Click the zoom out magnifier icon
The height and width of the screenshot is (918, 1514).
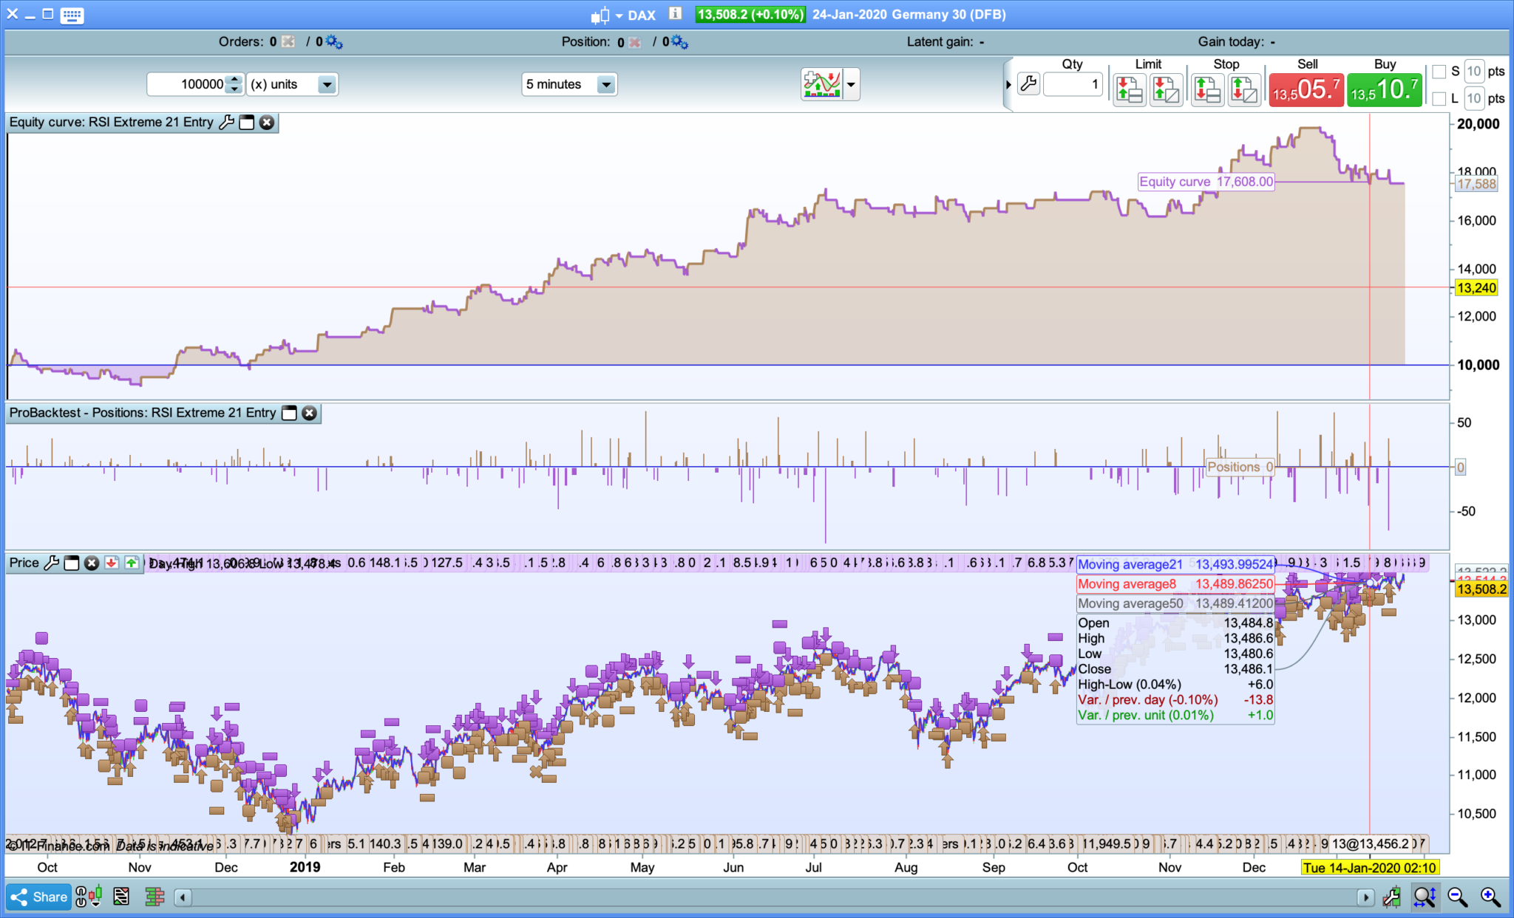[1457, 897]
